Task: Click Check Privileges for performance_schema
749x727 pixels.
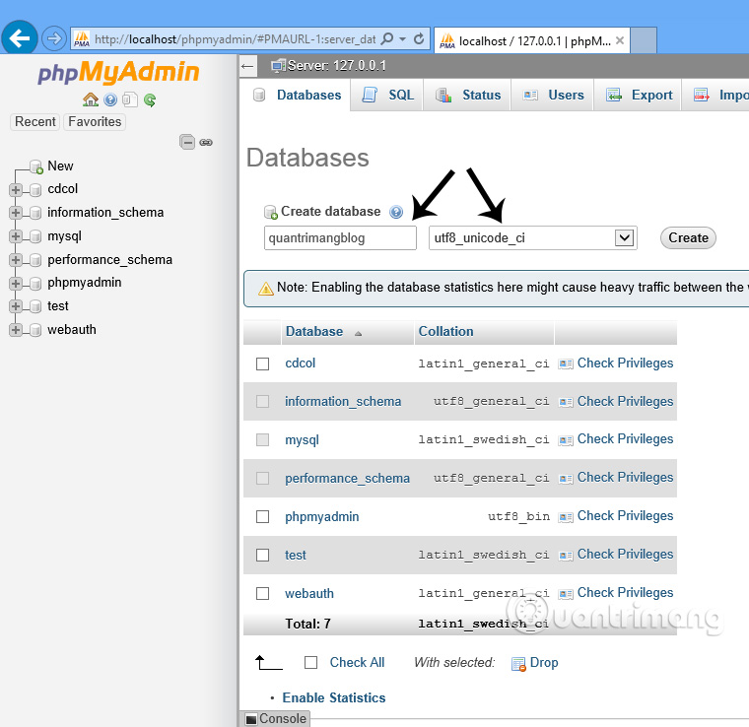Action: click(x=625, y=478)
